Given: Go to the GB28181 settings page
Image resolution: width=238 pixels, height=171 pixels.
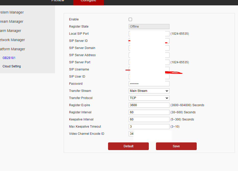Looking at the screenshot, I should click(9, 58).
